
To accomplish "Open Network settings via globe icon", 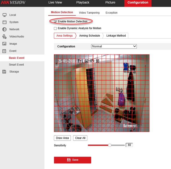I will tap(4, 29).
